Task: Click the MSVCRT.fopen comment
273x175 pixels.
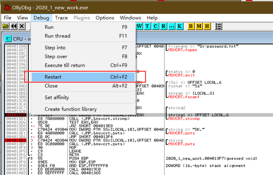Action: point(183,50)
